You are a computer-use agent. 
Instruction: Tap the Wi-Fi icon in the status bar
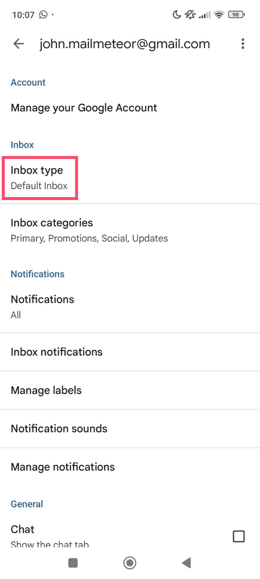[x=219, y=14]
